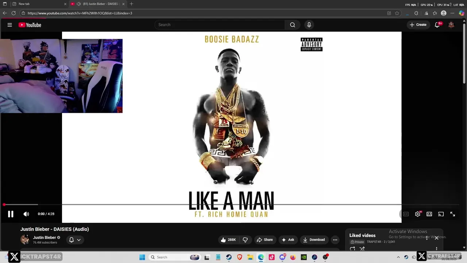Open browser extensions puzzle icon
467x263 pixels.
pyautogui.click(x=416, y=13)
